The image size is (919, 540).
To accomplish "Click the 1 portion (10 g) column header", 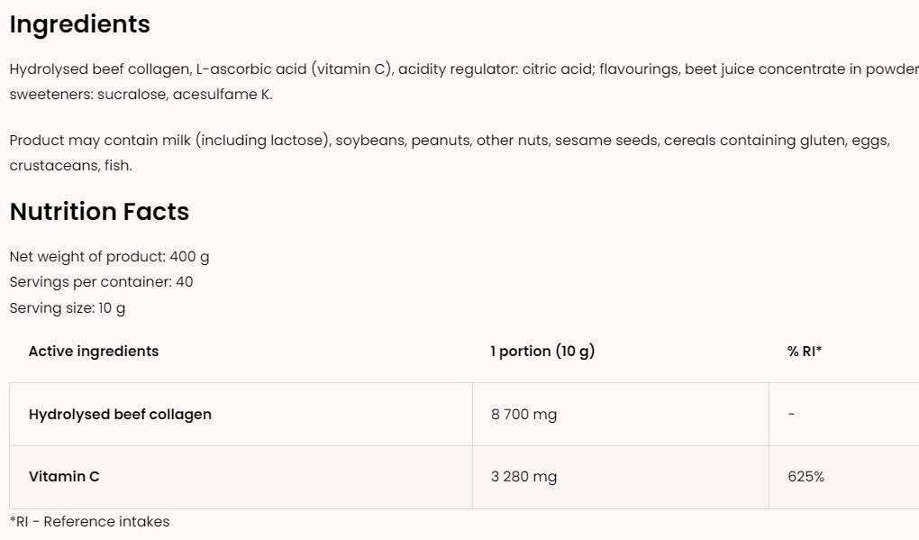I will [x=542, y=352].
